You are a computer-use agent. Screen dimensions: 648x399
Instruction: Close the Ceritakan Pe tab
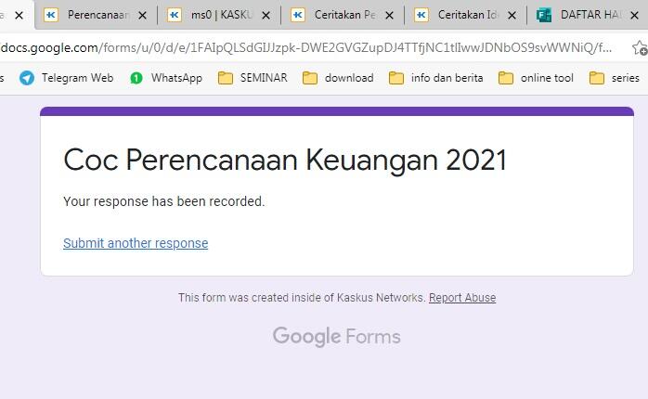(389, 16)
